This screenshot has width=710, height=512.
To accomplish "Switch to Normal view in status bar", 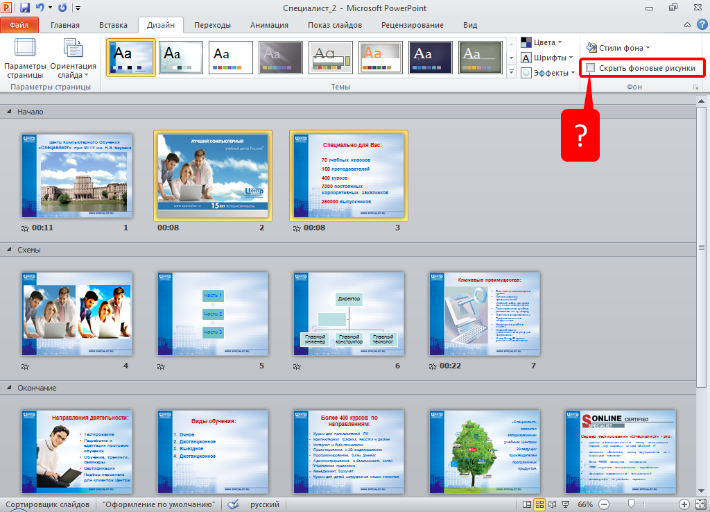I will point(528,504).
